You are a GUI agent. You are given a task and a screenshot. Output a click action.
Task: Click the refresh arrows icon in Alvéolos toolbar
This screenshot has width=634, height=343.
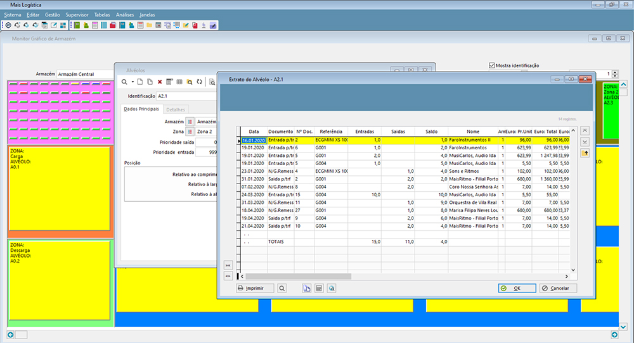pyautogui.click(x=199, y=82)
